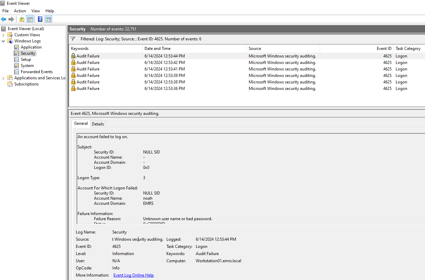Viewport: 425px width, 280px height.
Task: Click the Event Viewer icon in the title bar
Action: pyautogui.click(x=3, y=3)
